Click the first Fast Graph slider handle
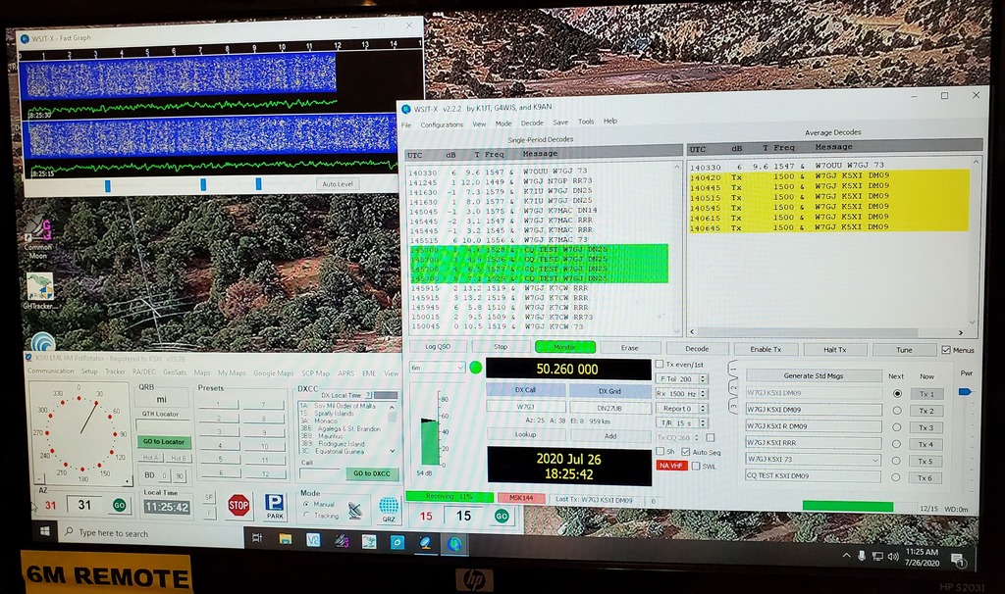 108,185
